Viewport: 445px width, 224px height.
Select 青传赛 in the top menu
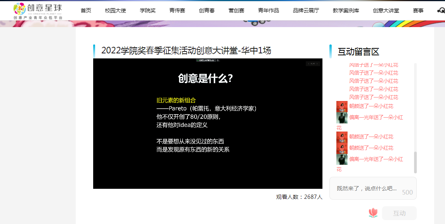177,10
